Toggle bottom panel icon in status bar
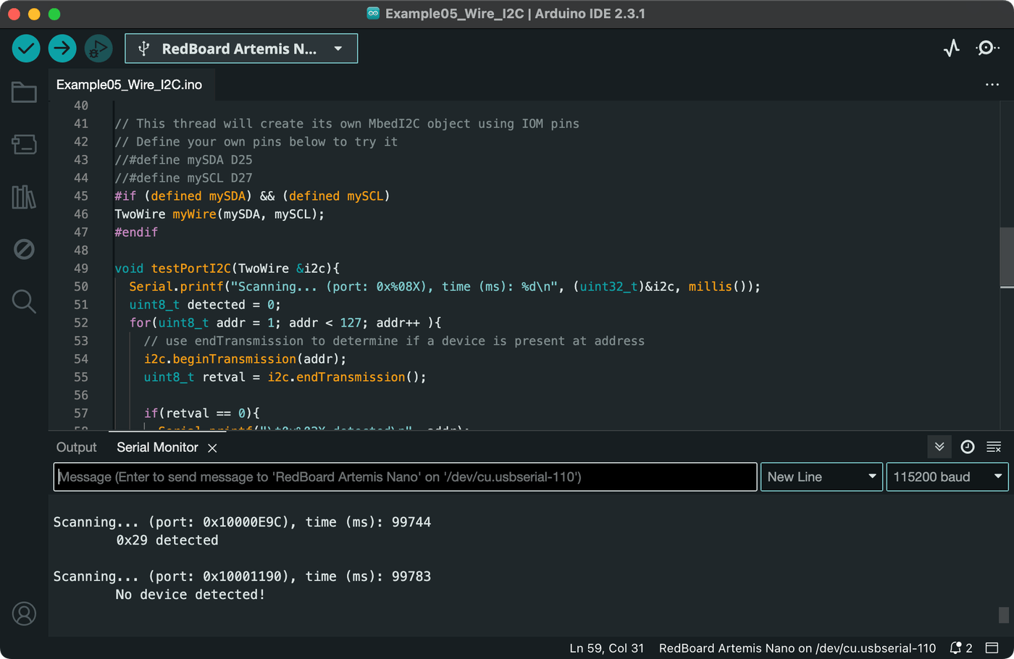 (992, 648)
